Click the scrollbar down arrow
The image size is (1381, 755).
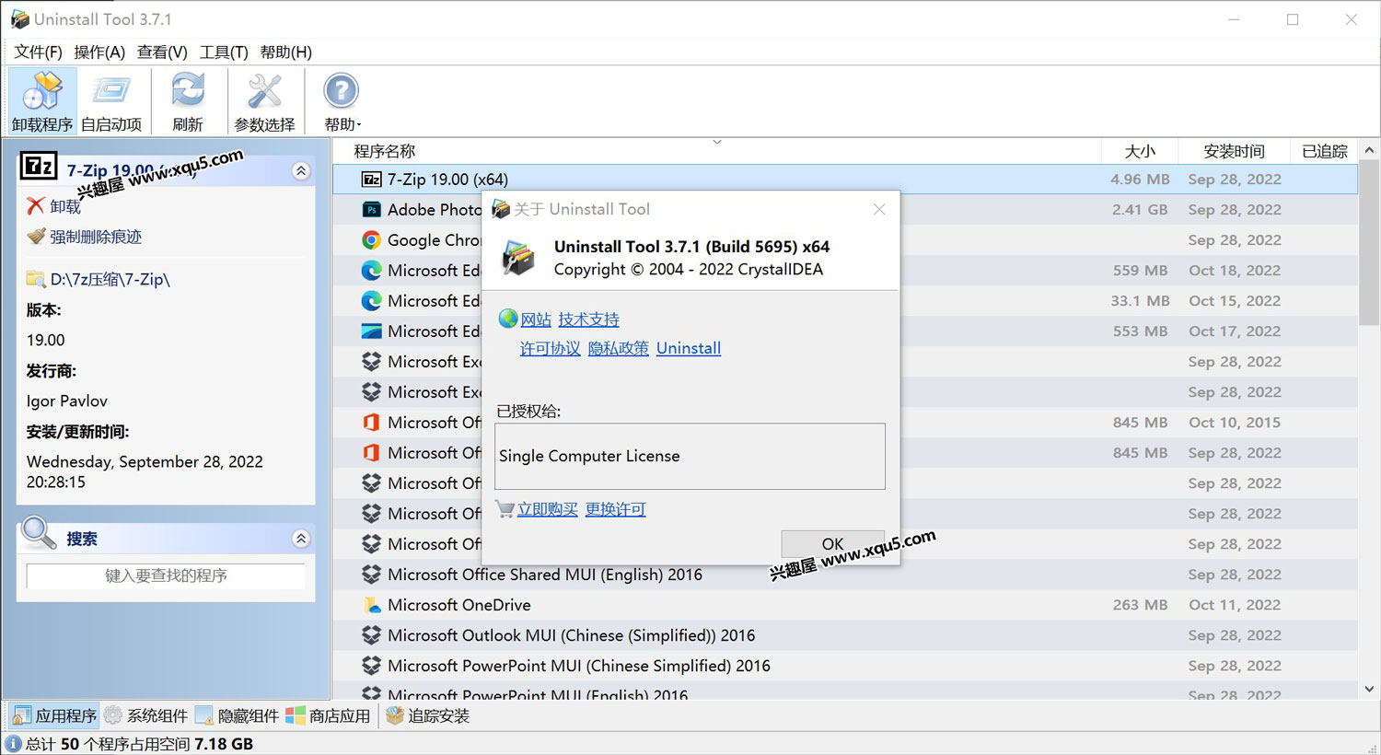coord(1369,689)
